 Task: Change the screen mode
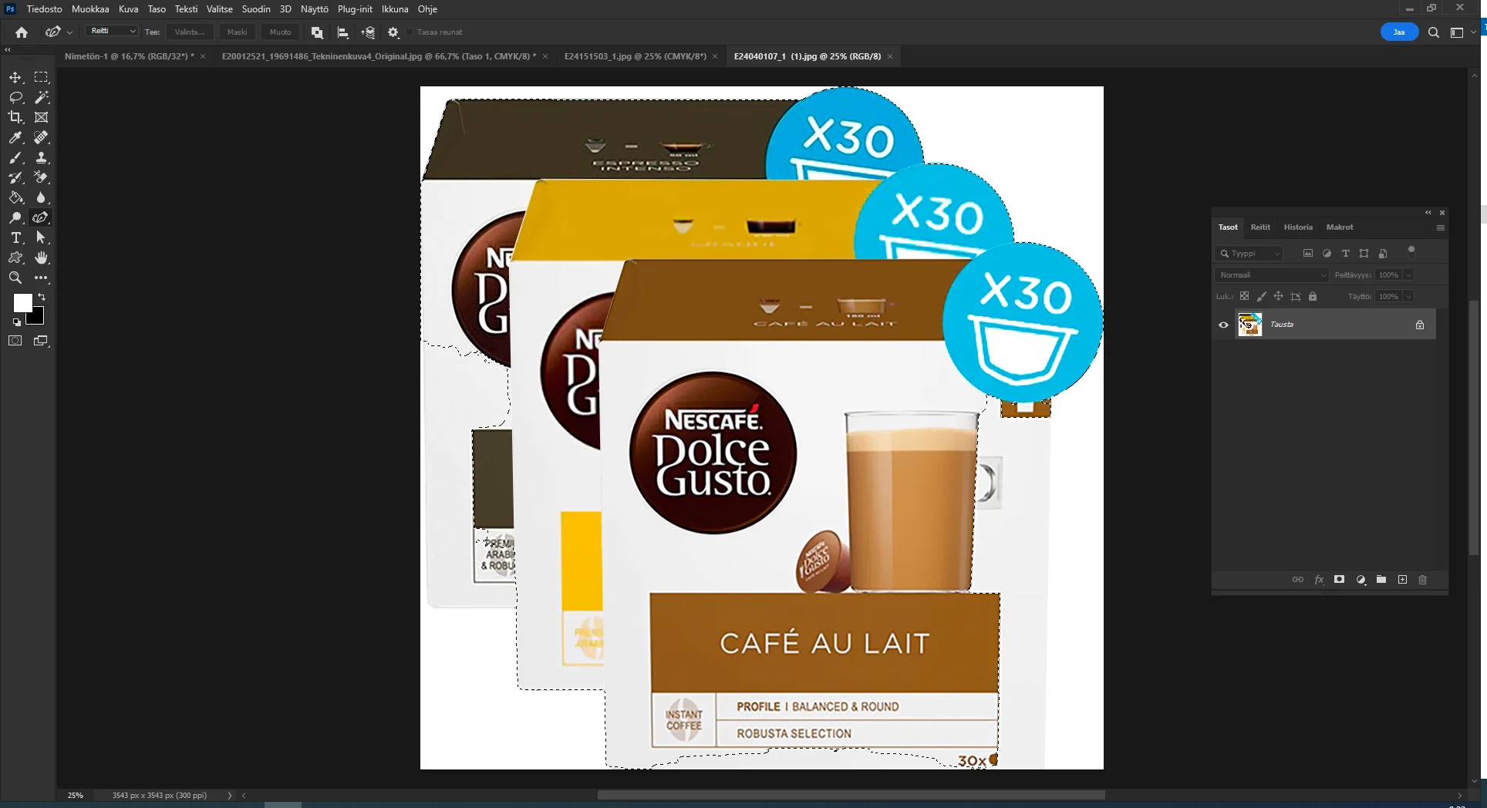click(x=42, y=341)
